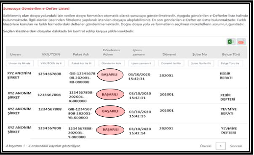Sort by Belge Türü column header

(x=231, y=55)
